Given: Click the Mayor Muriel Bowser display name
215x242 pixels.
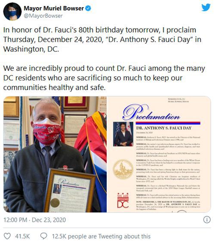Looking at the screenshot, I should [54, 8].
